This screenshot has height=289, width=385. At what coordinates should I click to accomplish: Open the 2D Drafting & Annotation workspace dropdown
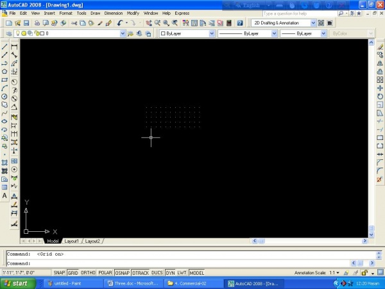[x=313, y=23]
